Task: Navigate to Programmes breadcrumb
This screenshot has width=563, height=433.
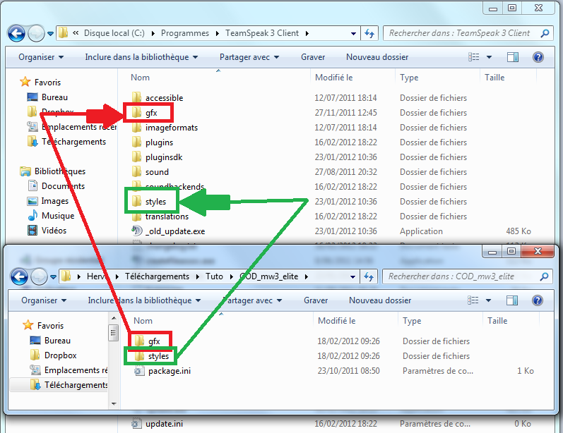Action: [185, 33]
